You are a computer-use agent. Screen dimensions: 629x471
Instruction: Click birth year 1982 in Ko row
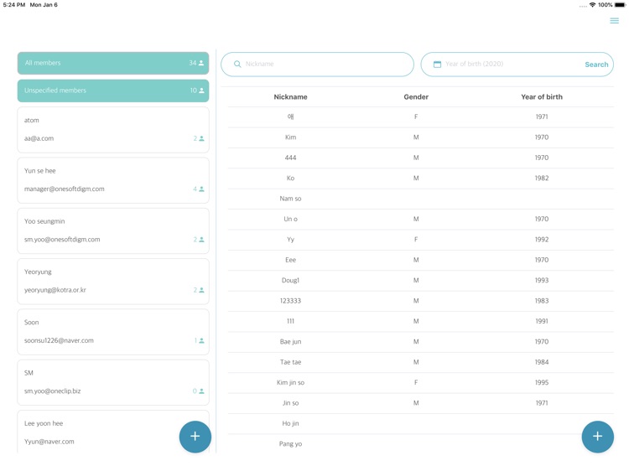(x=542, y=179)
